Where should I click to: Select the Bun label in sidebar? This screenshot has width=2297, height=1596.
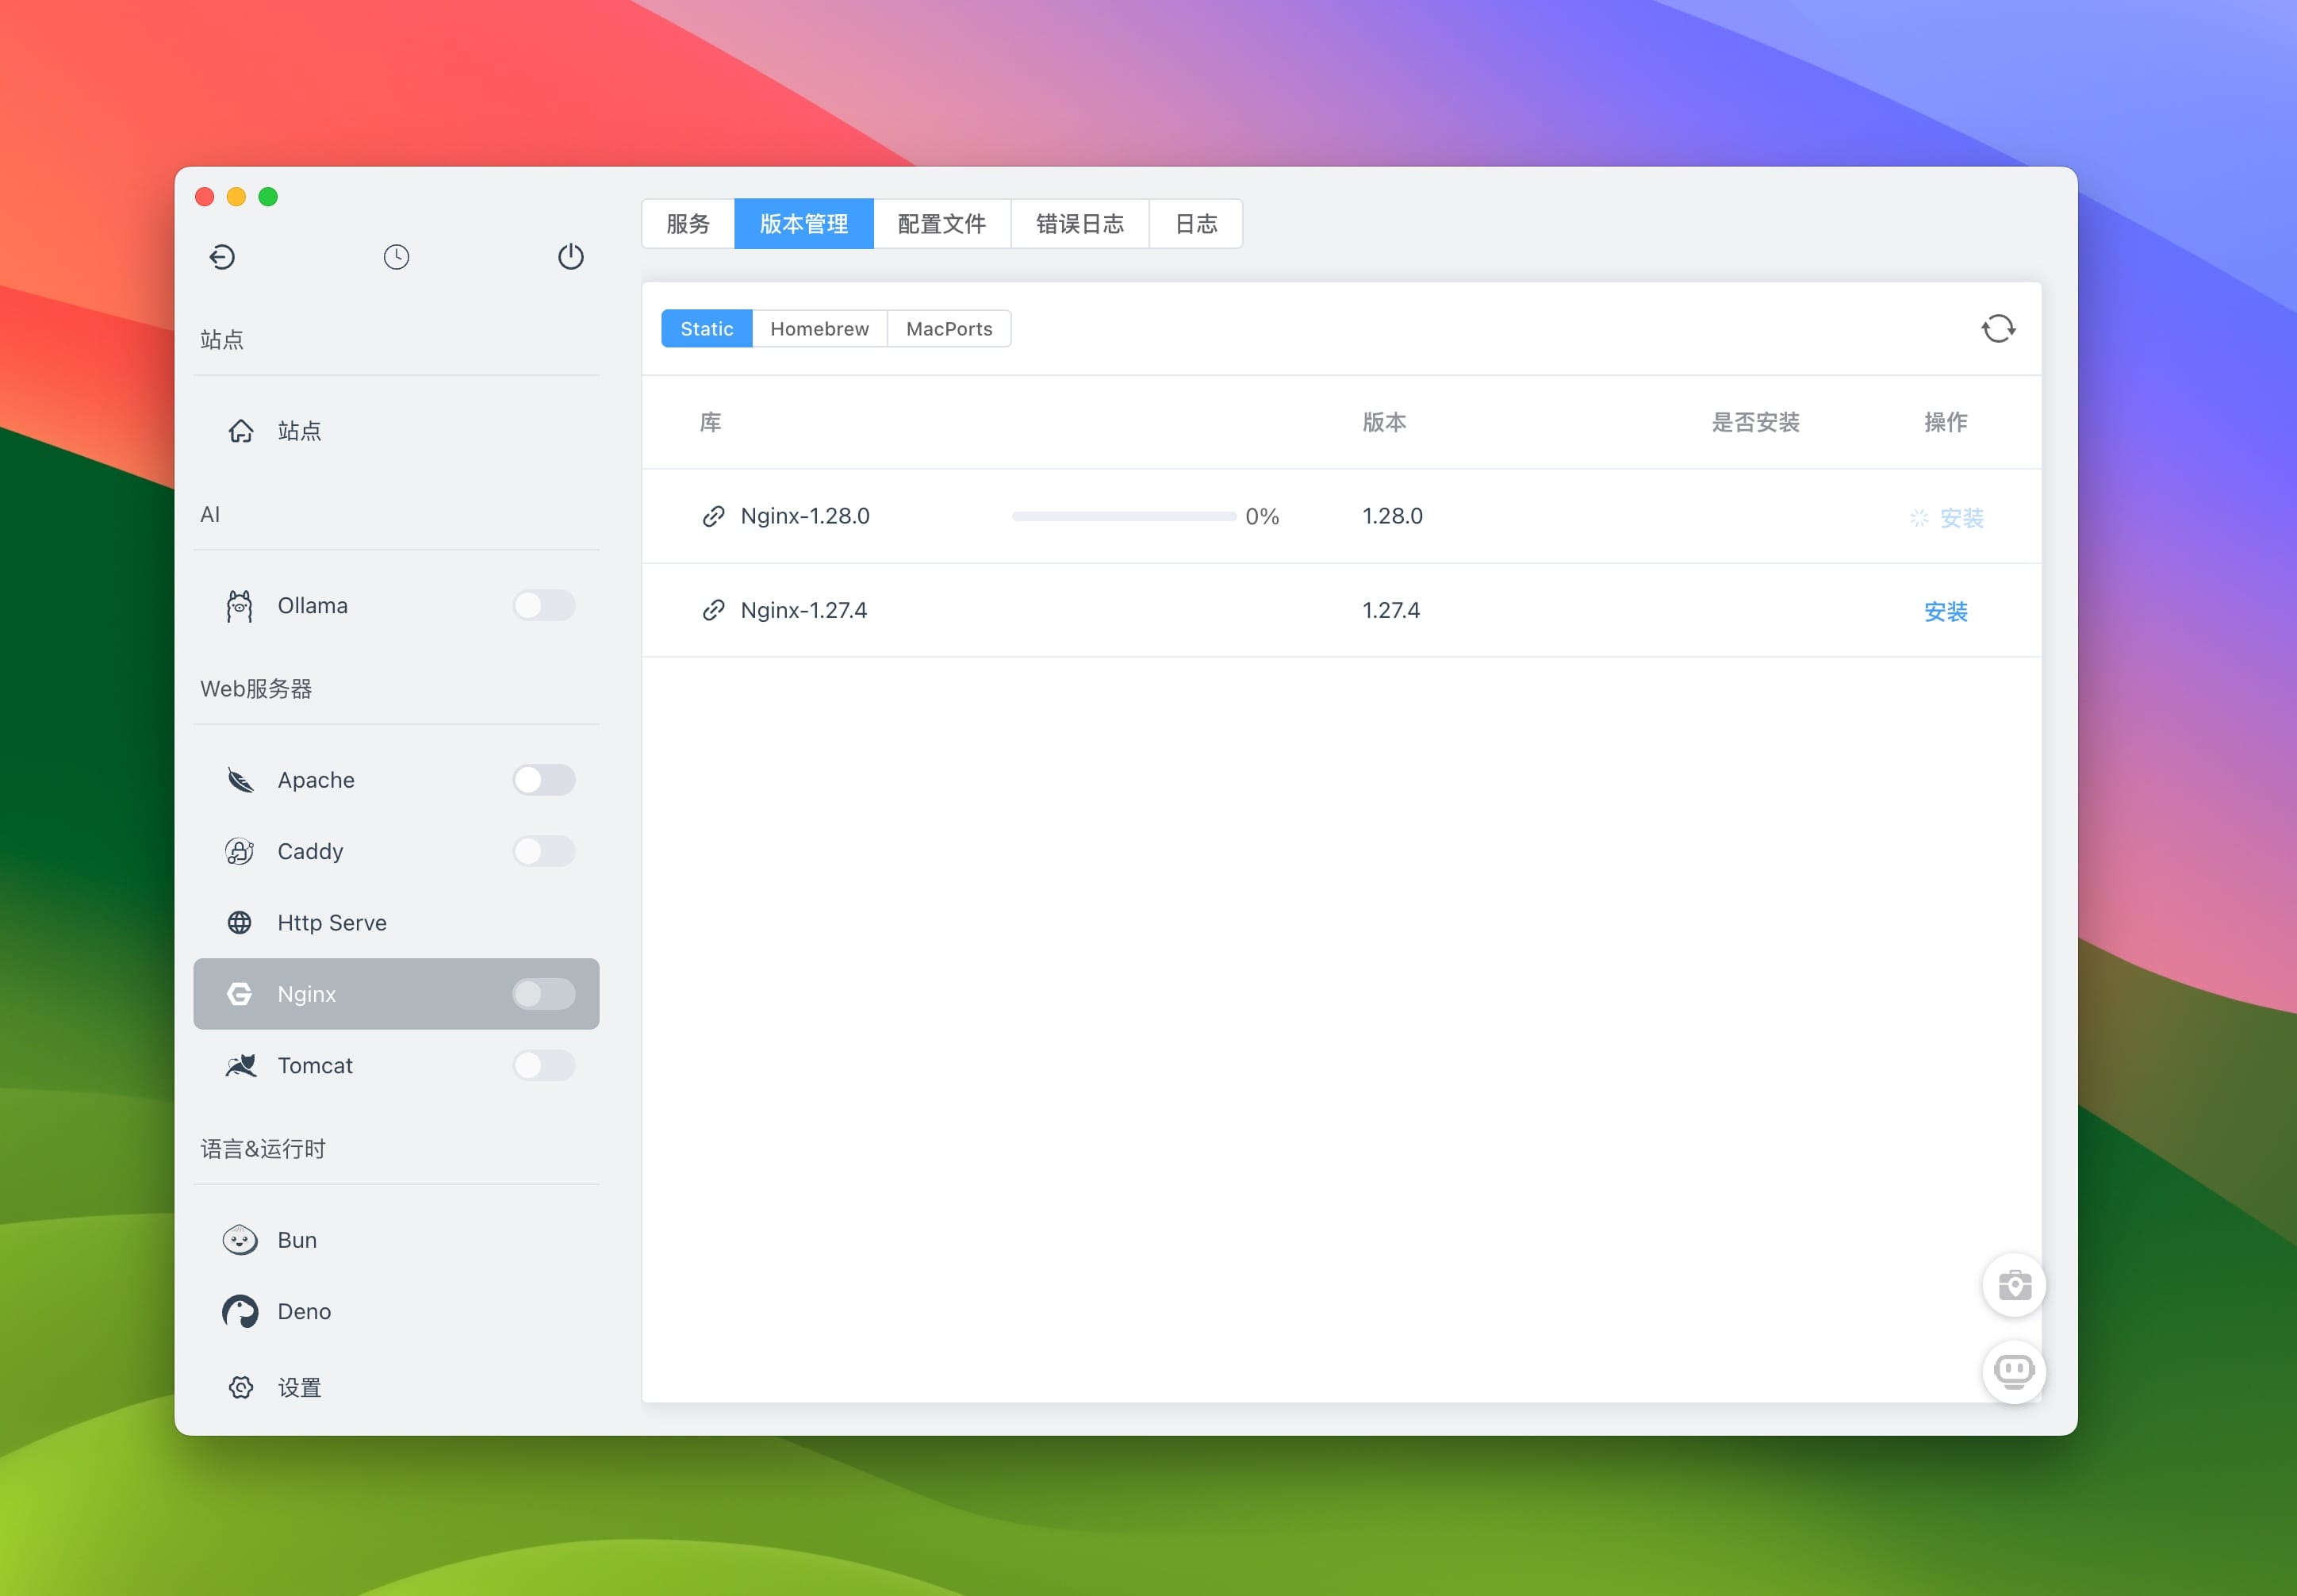pyautogui.click(x=297, y=1240)
